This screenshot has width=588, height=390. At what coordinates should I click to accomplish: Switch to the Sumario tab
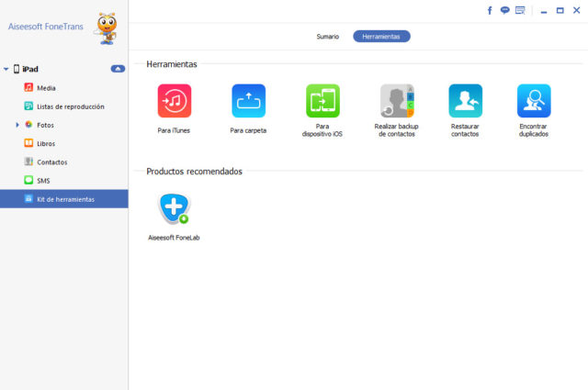pos(327,37)
